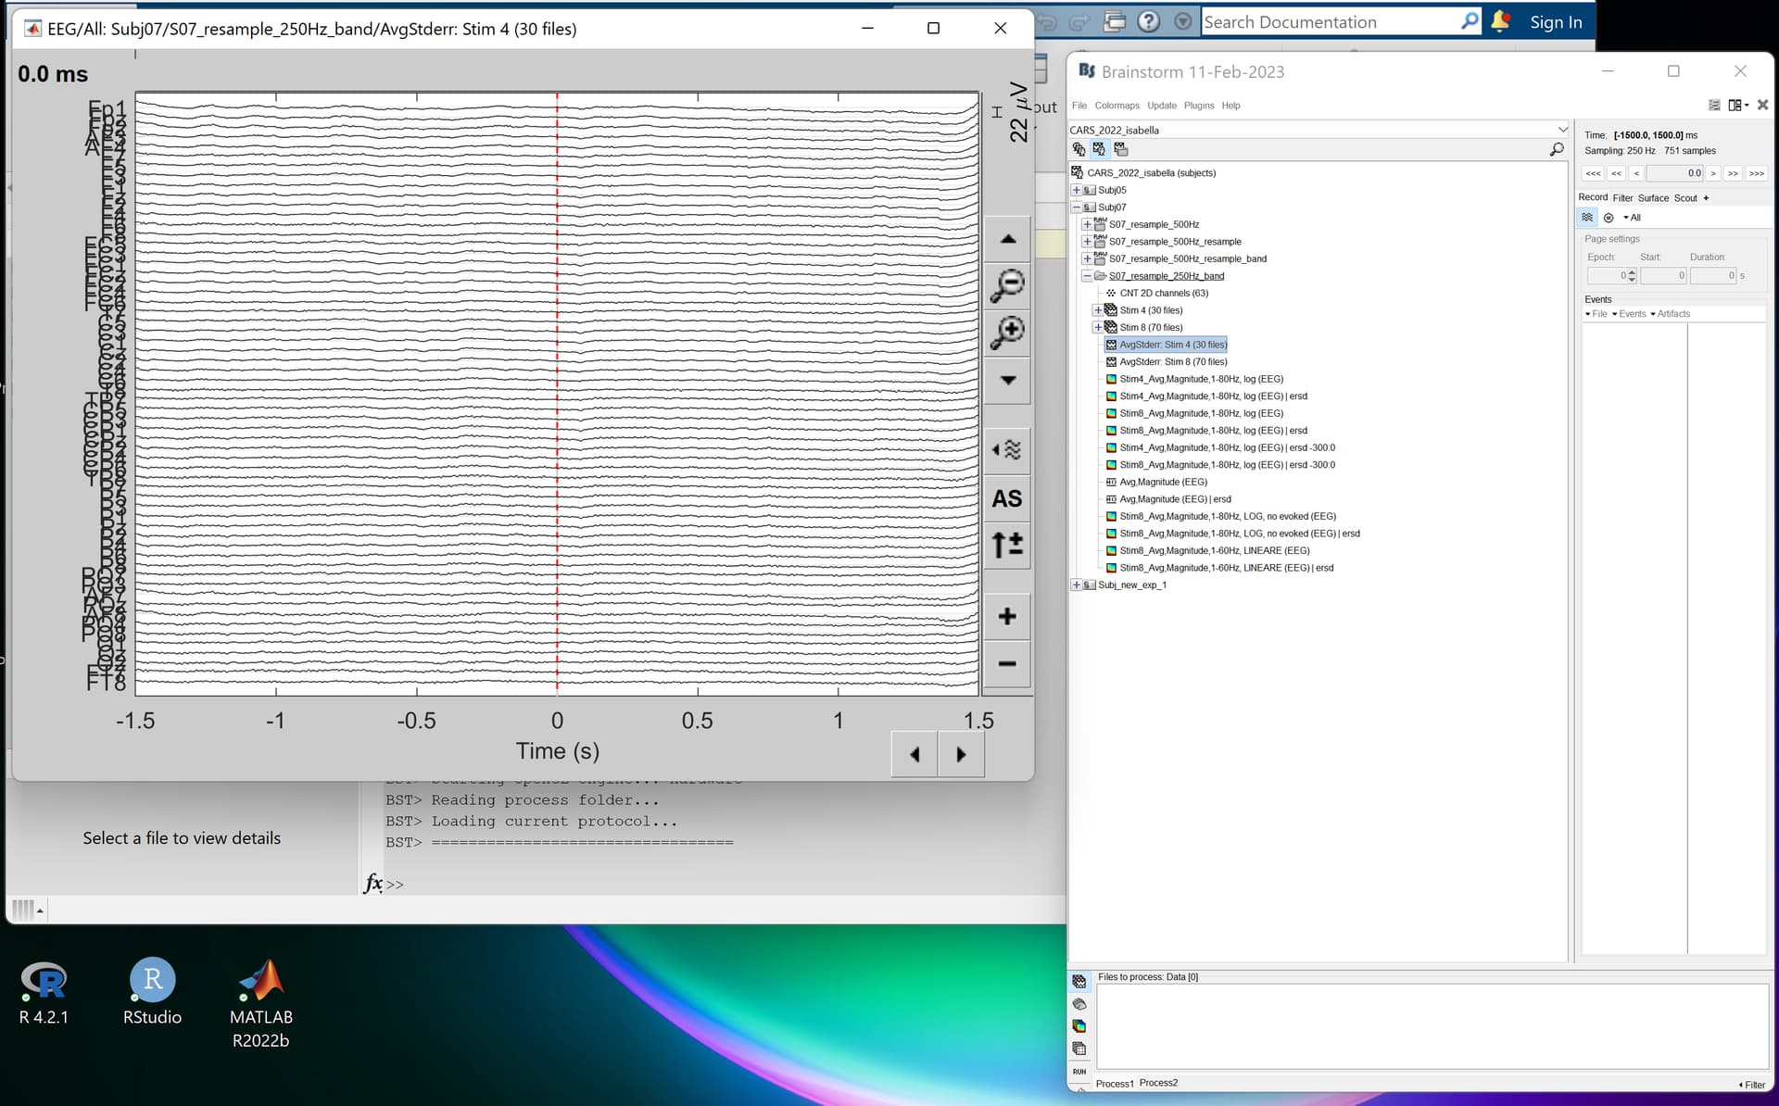Select process sources brain icon
Viewport: 1779px width, 1106px height.
coord(1079,1004)
